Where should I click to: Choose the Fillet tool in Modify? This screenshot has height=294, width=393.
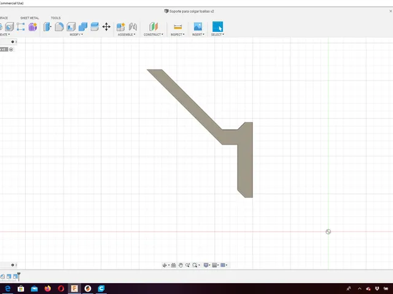click(x=59, y=27)
